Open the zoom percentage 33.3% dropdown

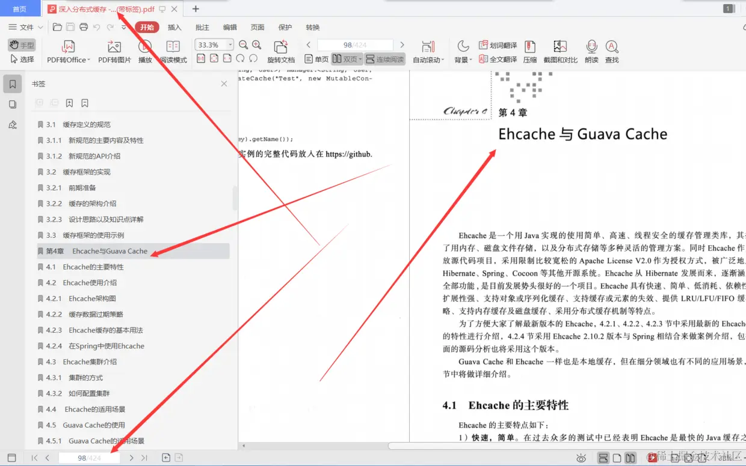click(x=230, y=45)
